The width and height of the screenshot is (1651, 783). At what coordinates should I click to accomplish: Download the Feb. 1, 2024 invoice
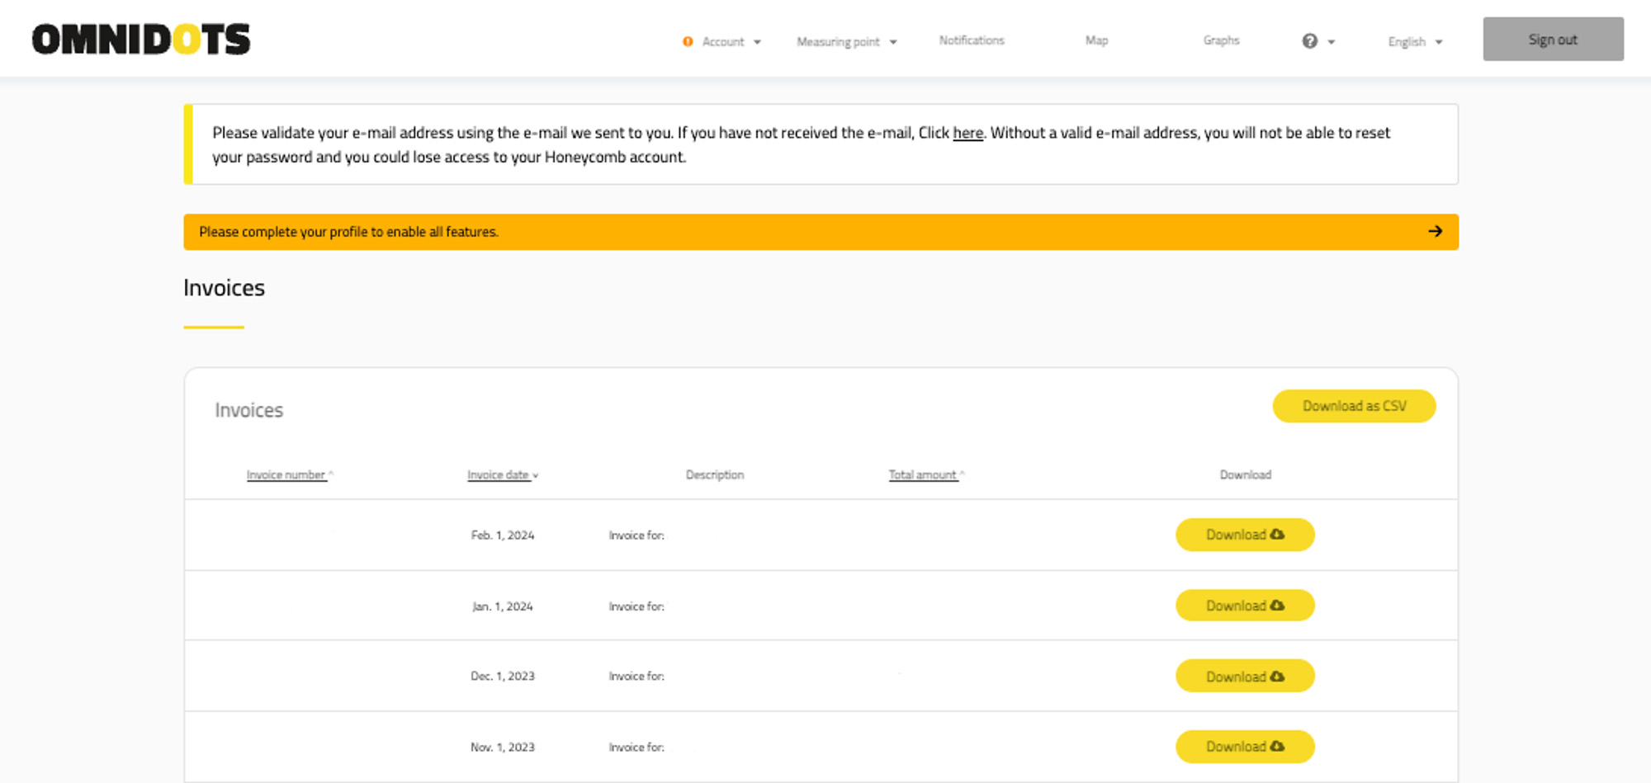click(1244, 535)
